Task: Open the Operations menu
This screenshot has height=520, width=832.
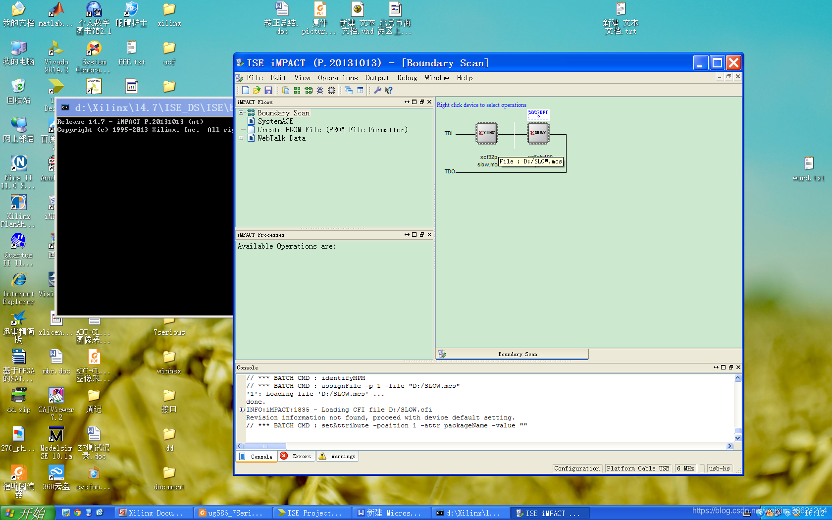Action: 338,78
